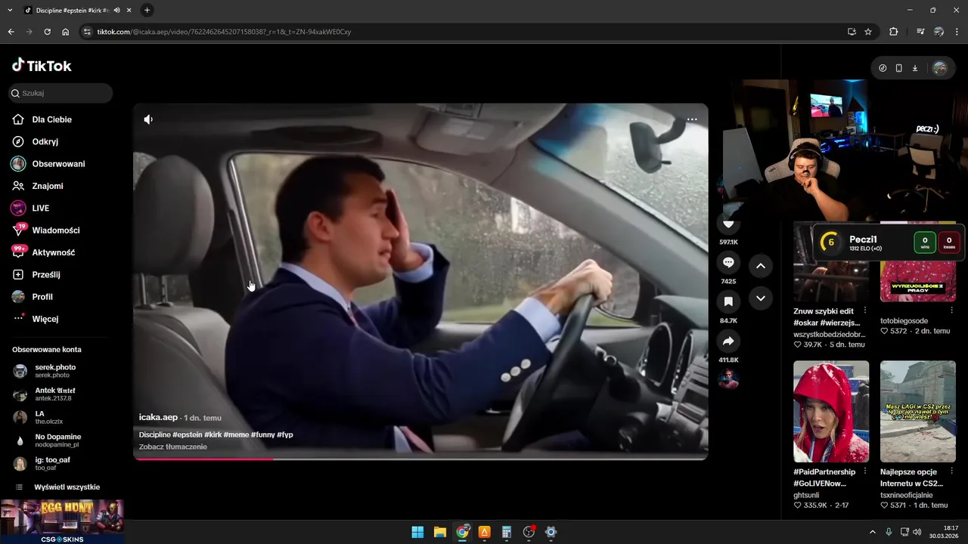
Task: Open options for PaidPartnership card
Action: tap(865, 471)
